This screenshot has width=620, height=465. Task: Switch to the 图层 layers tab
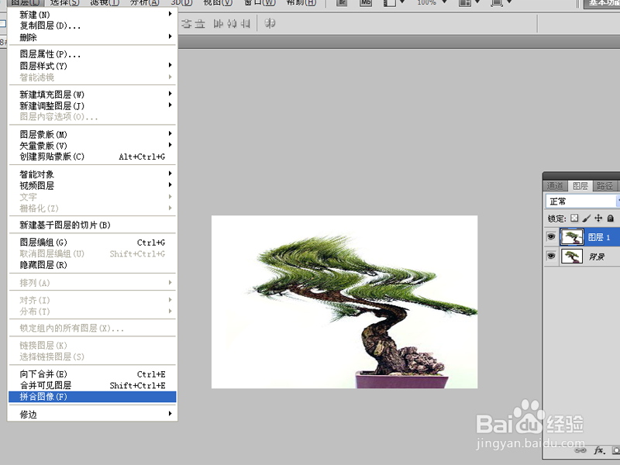[580, 186]
